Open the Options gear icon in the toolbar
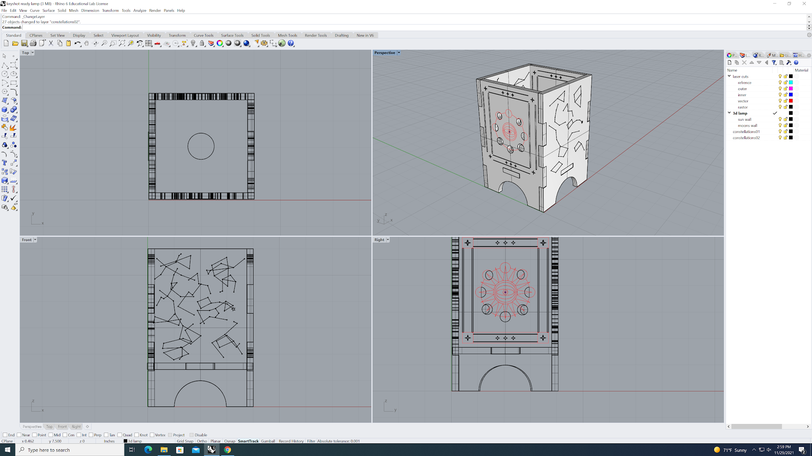 click(x=264, y=43)
